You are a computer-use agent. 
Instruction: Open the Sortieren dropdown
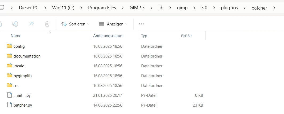[75, 24]
